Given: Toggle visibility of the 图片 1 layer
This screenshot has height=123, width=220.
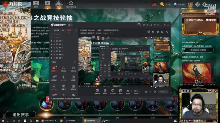Looking at the screenshot, I should tap(51, 51).
